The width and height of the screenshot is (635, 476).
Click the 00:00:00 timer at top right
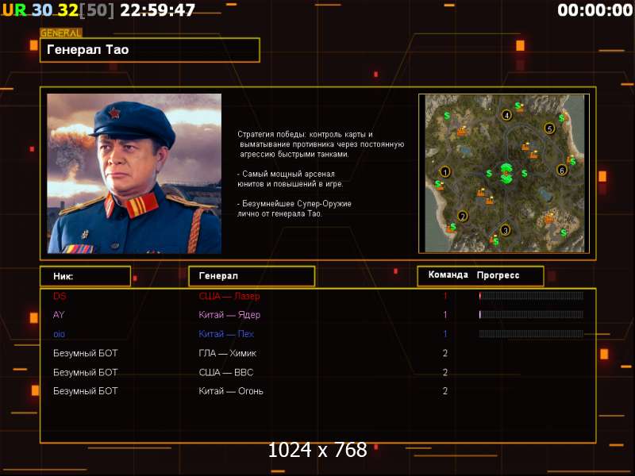point(595,10)
